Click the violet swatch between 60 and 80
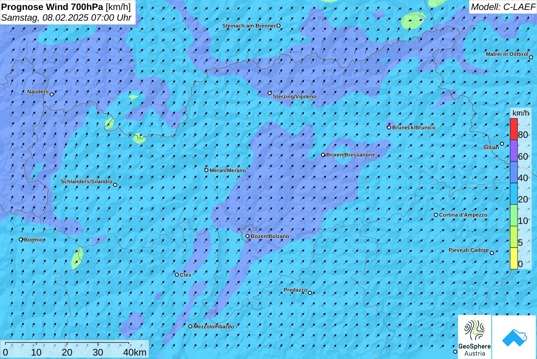Image resolution: width=537 pixels, height=359 pixels. (x=514, y=151)
